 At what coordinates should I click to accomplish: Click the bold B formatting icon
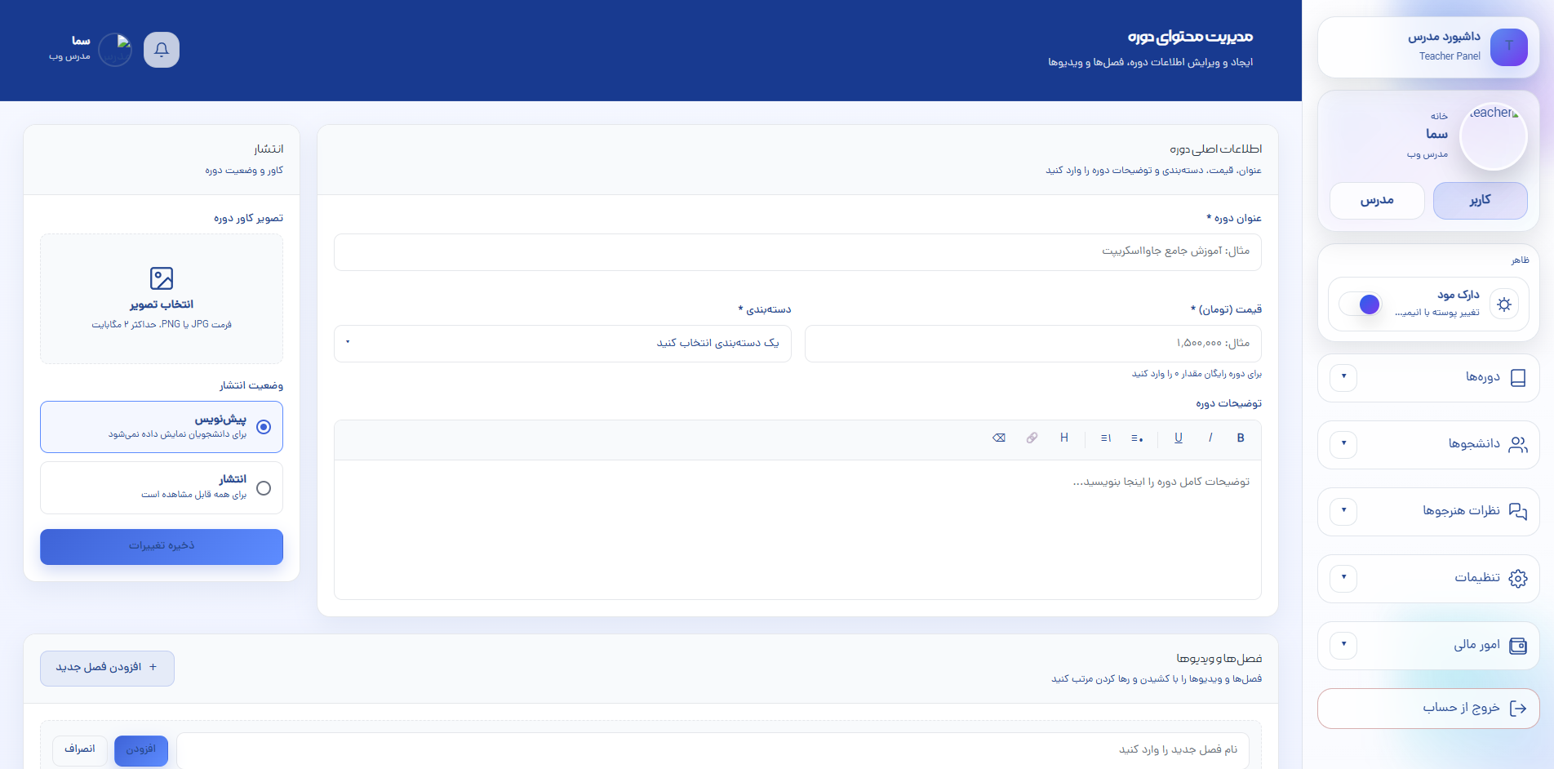coord(1241,438)
